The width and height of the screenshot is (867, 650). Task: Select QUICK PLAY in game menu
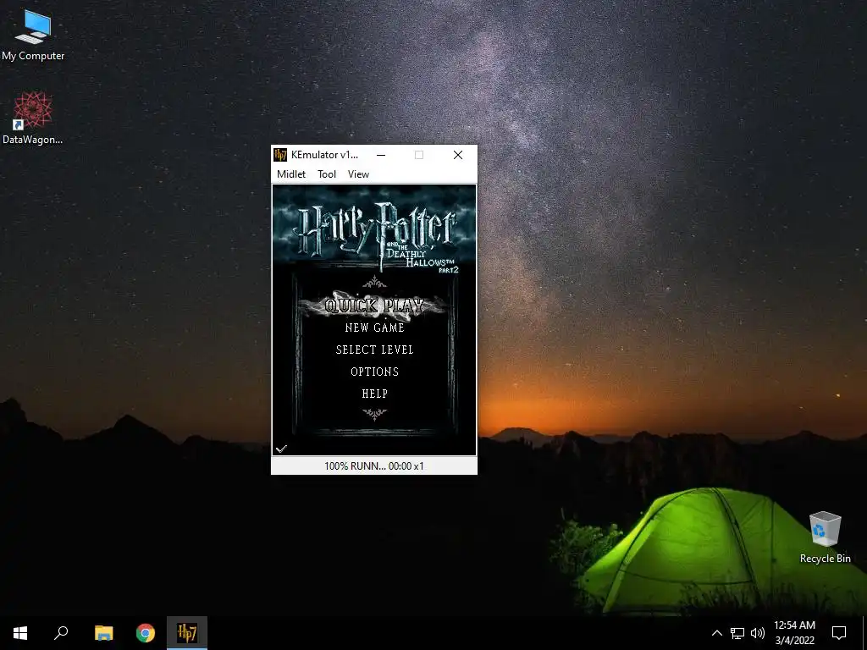pos(374,305)
